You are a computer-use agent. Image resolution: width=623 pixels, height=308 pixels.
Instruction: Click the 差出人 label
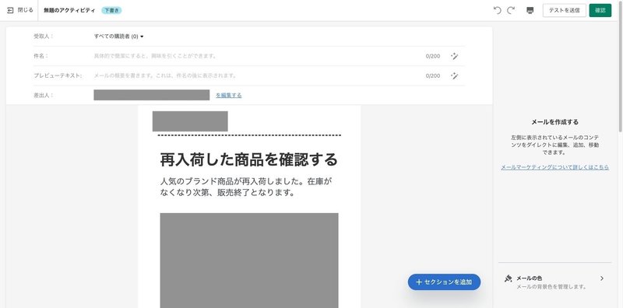(x=44, y=95)
